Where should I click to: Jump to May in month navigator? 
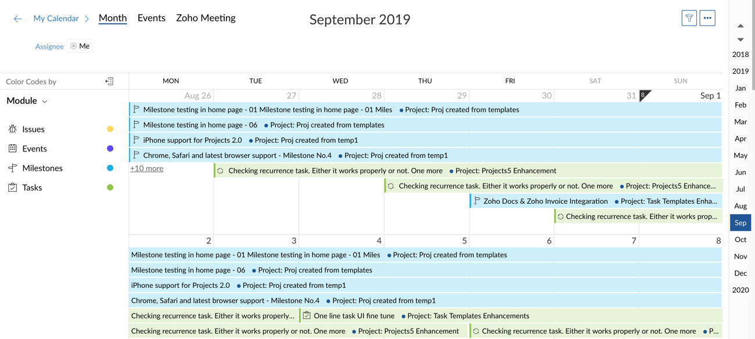point(740,156)
